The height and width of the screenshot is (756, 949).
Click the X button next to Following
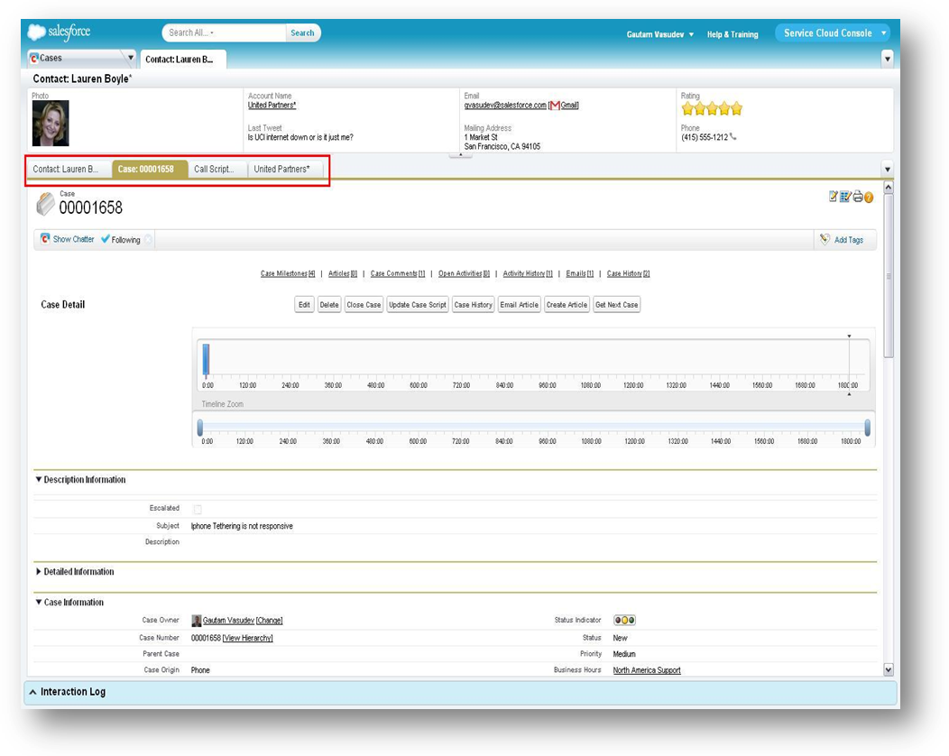coord(148,239)
